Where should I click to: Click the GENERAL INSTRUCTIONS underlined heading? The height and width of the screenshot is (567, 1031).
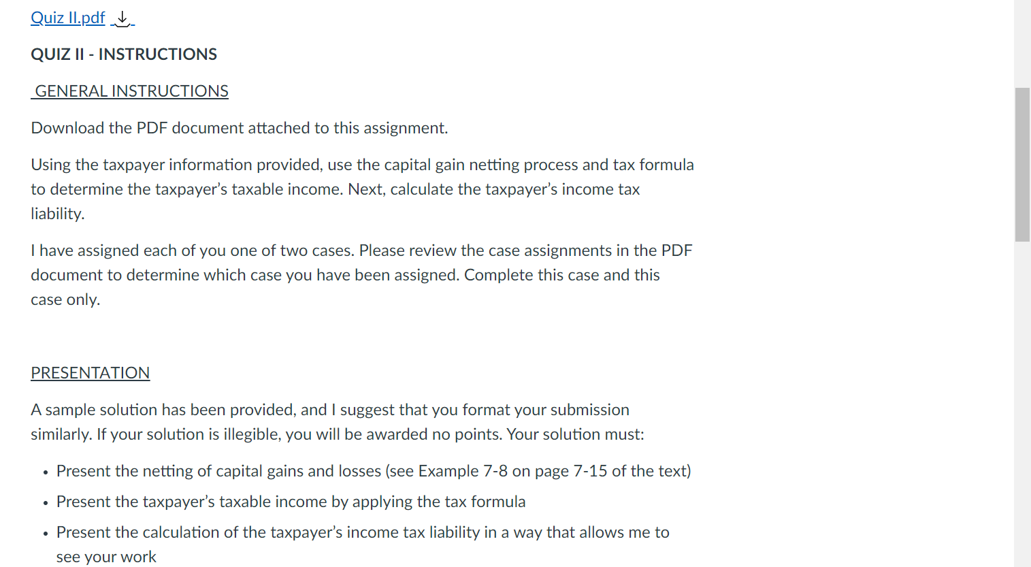[x=131, y=91]
